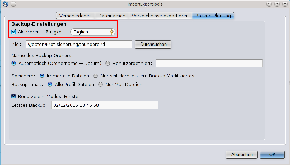Click the Ziel path input field

[79, 44]
